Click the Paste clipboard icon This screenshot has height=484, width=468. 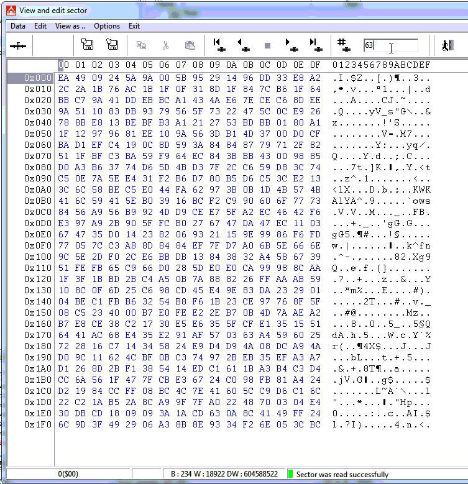[x=190, y=45]
